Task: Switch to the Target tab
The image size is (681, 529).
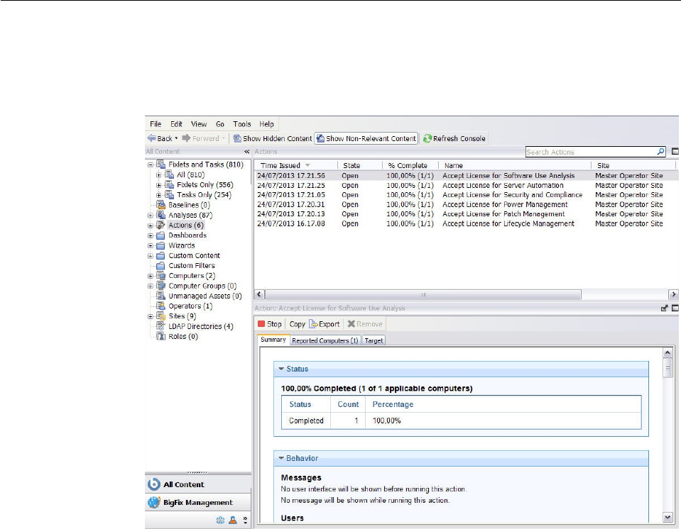Action: [374, 341]
